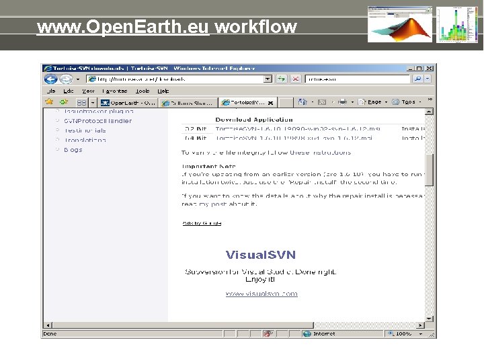Image resolution: width=484 pixels, height=363 pixels.
Task: Expand the address bar history dropdown
Action: 268,79
